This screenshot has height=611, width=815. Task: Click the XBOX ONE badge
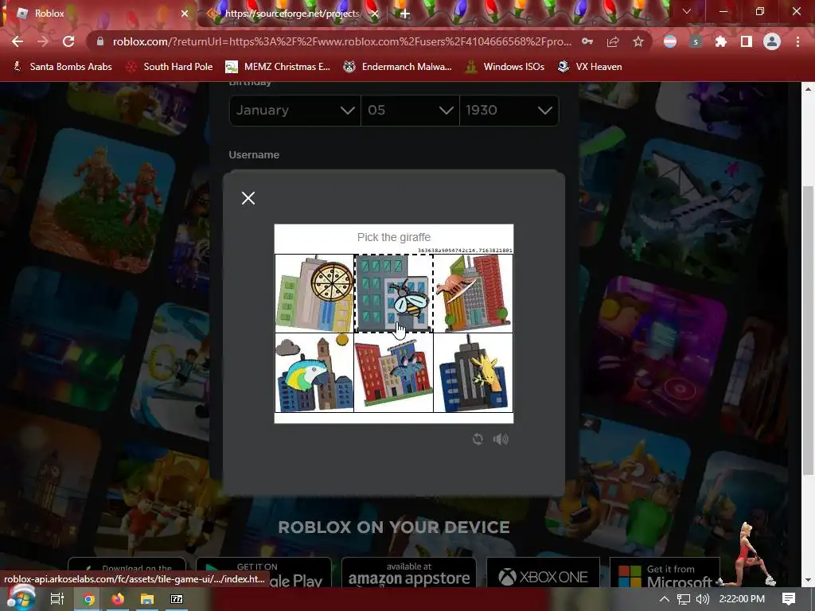543,573
